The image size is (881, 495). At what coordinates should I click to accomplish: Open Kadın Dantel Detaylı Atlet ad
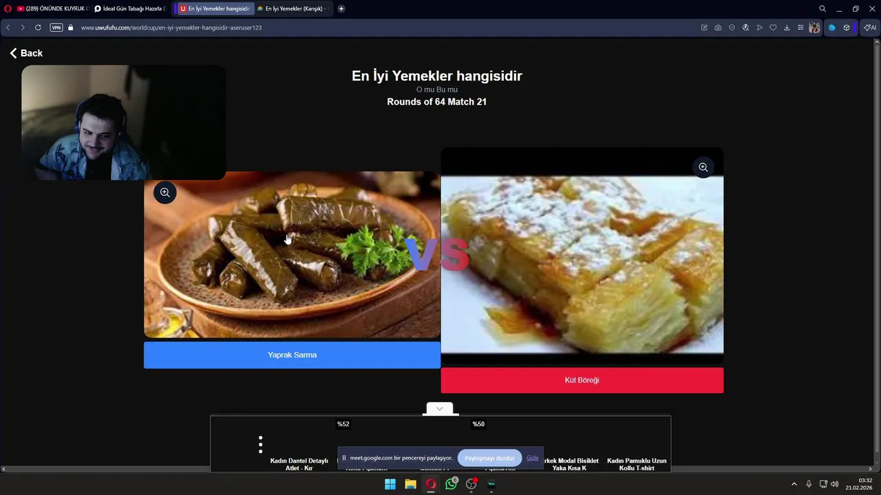pyautogui.click(x=299, y=464)
